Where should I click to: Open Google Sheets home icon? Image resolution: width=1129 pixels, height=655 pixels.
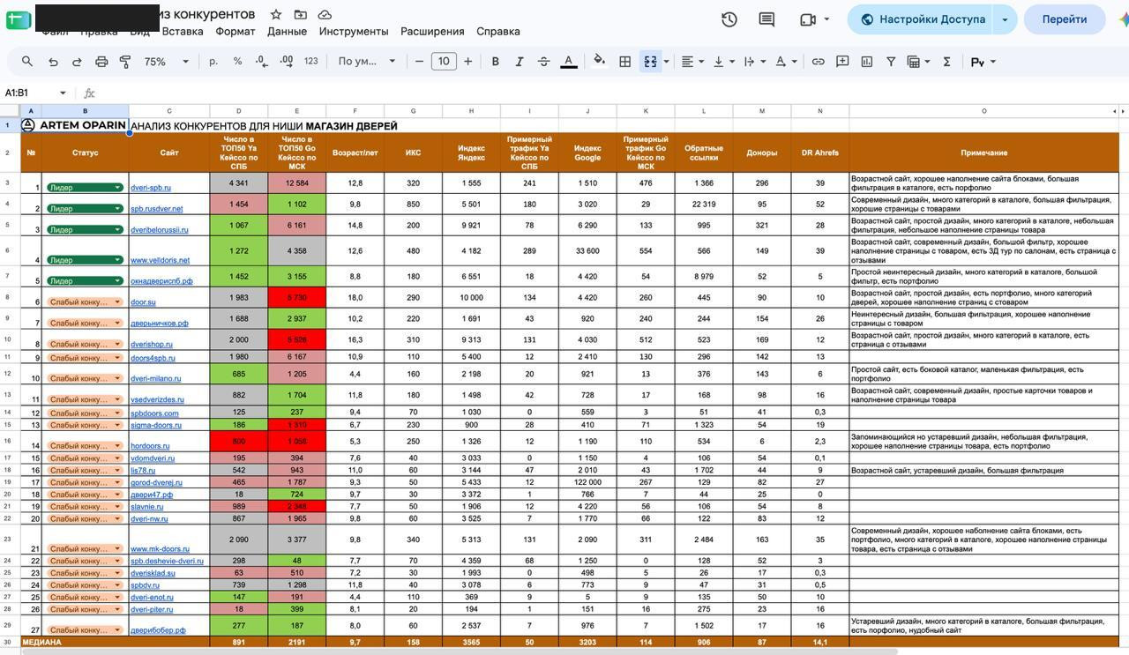pos(18,19)
